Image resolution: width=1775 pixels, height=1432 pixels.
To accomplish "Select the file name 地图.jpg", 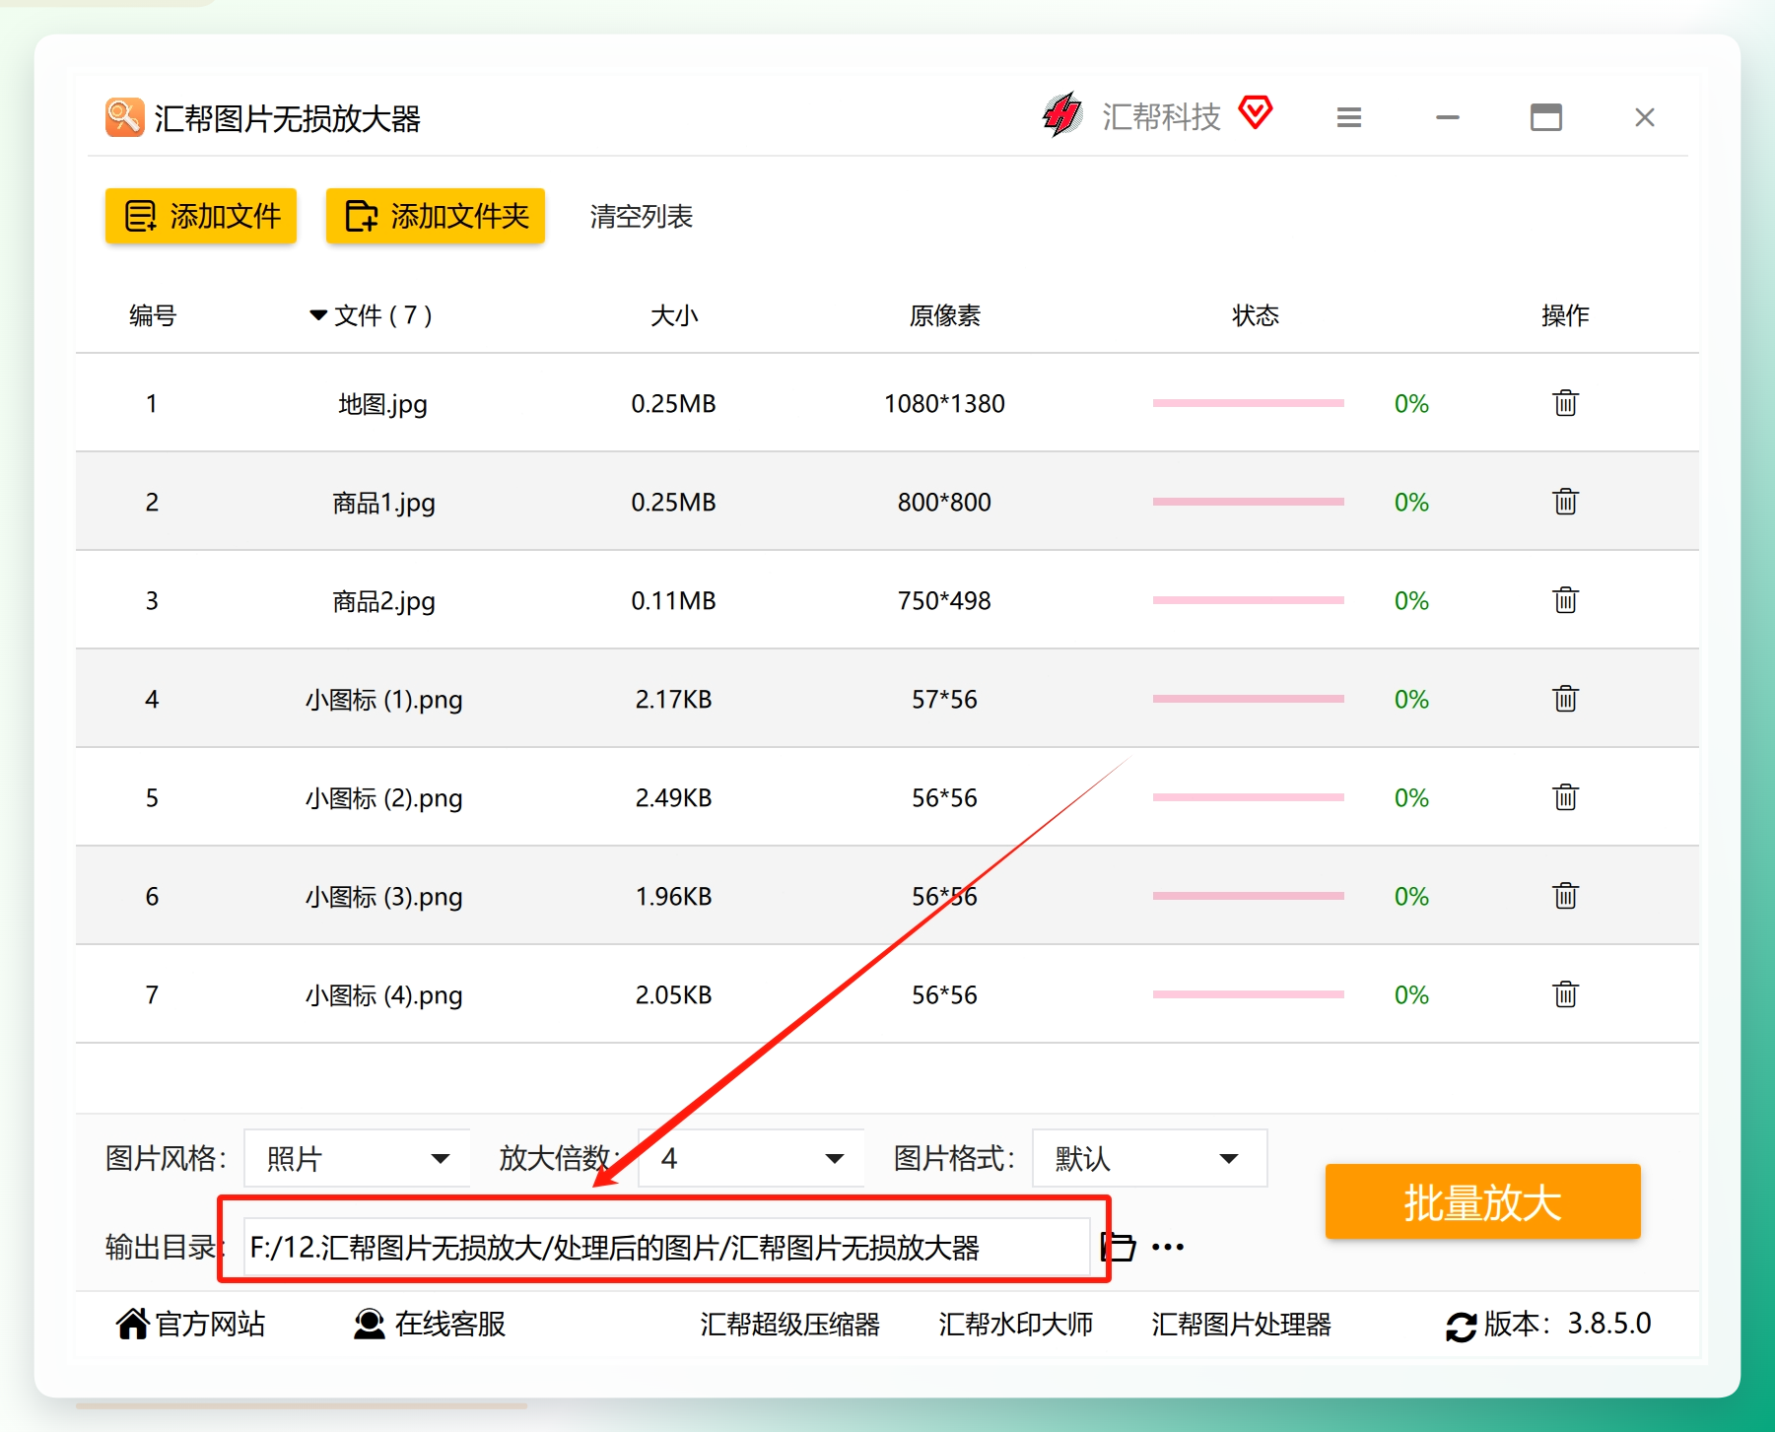I will [x=382, y=404].
